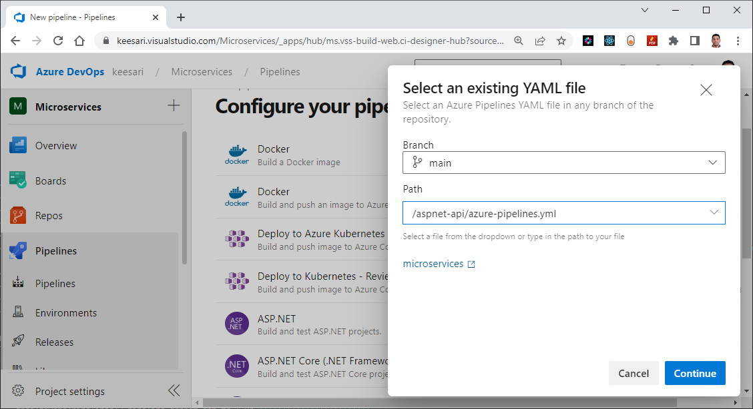Select the Pipelines sub-item in sidebar
Screen dimensions: 753x409
point(55,284)
